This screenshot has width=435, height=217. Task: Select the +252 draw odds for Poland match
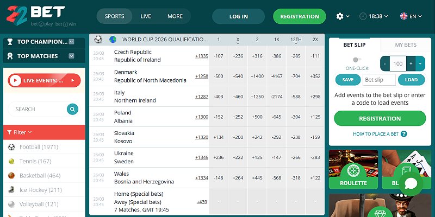tap(238, 117)
